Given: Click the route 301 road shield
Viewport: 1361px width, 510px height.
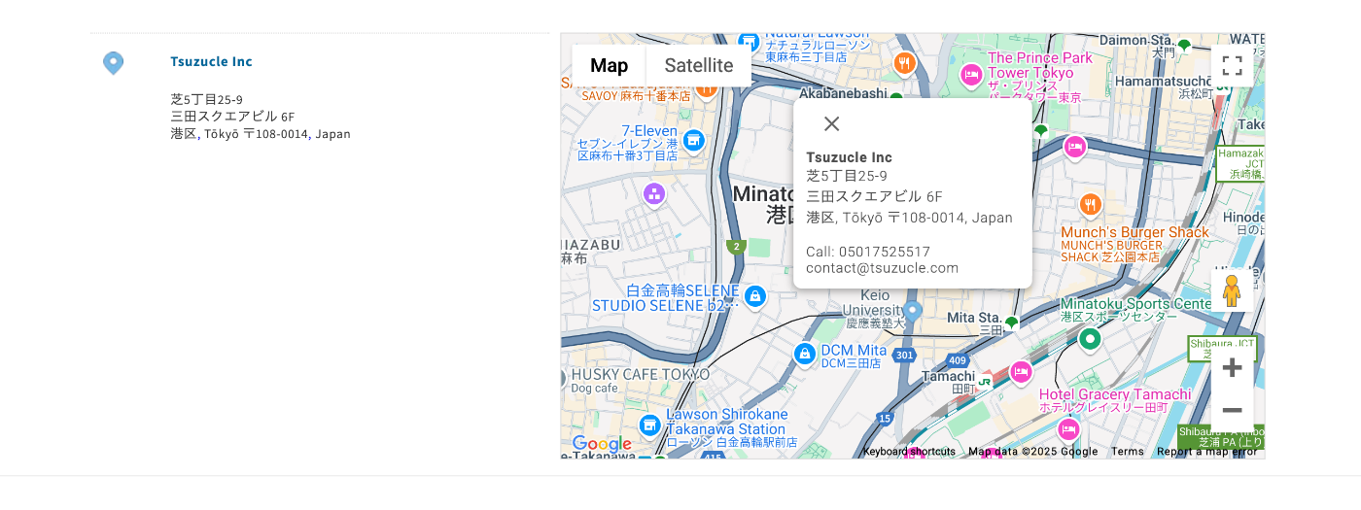Looking at the screenshot, I should point(904,356).
